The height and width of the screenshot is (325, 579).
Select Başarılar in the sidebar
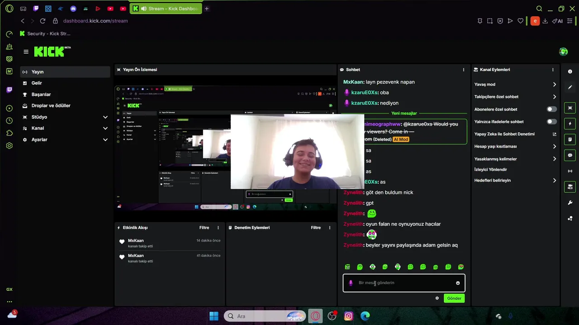click(x=65, y=94)
